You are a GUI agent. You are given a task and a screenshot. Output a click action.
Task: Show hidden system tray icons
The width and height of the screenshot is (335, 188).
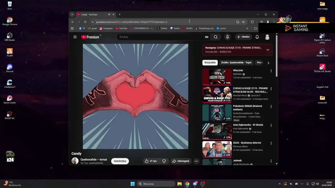(280, 184)
